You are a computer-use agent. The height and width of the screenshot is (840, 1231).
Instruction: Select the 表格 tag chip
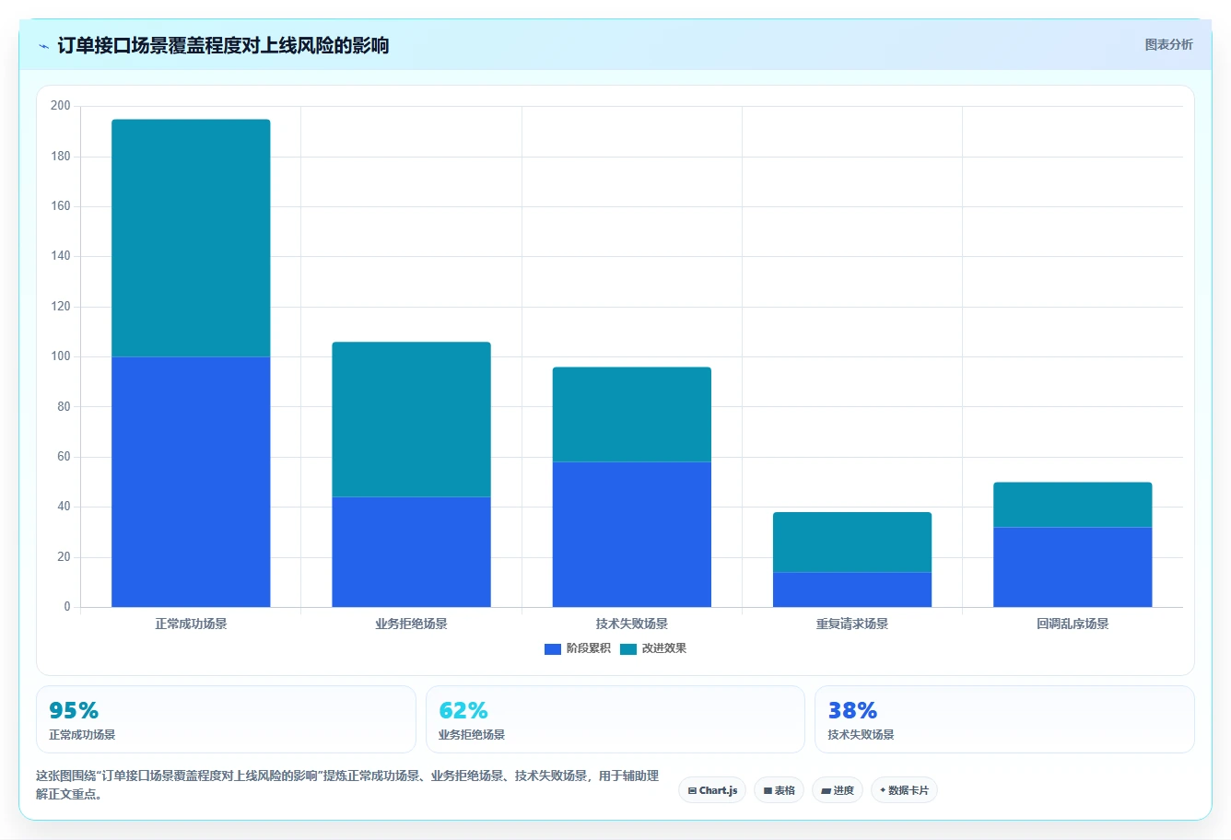779,790
